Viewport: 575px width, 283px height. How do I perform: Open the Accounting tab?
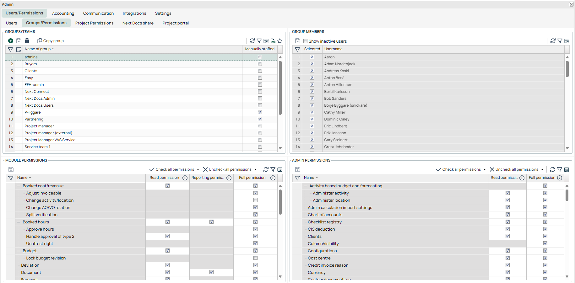(63, 13)
